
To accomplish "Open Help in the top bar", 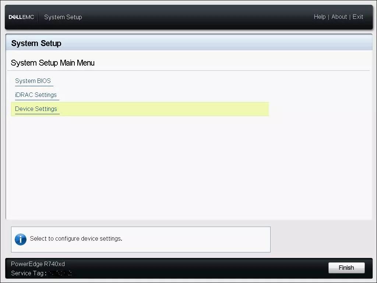I will [320, 17].
